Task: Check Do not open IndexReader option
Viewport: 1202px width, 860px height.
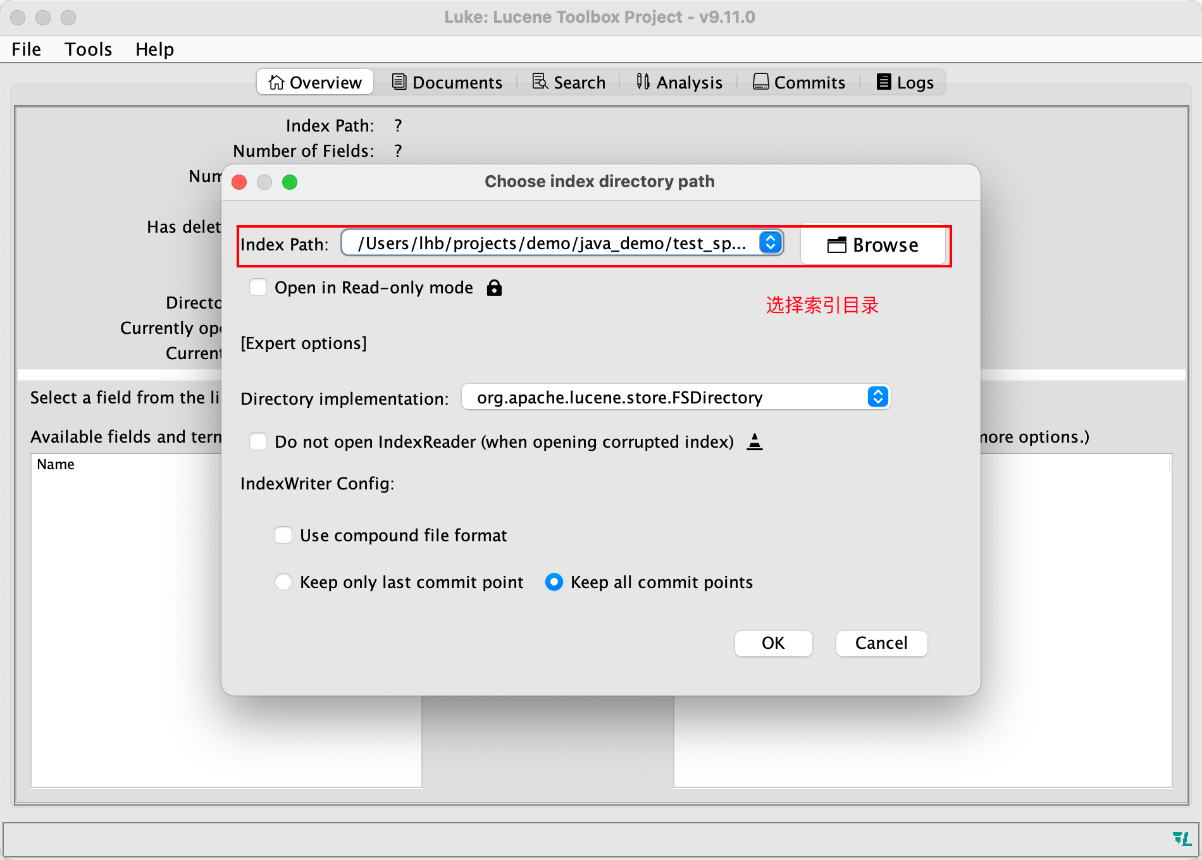Action: coord(258,441)
